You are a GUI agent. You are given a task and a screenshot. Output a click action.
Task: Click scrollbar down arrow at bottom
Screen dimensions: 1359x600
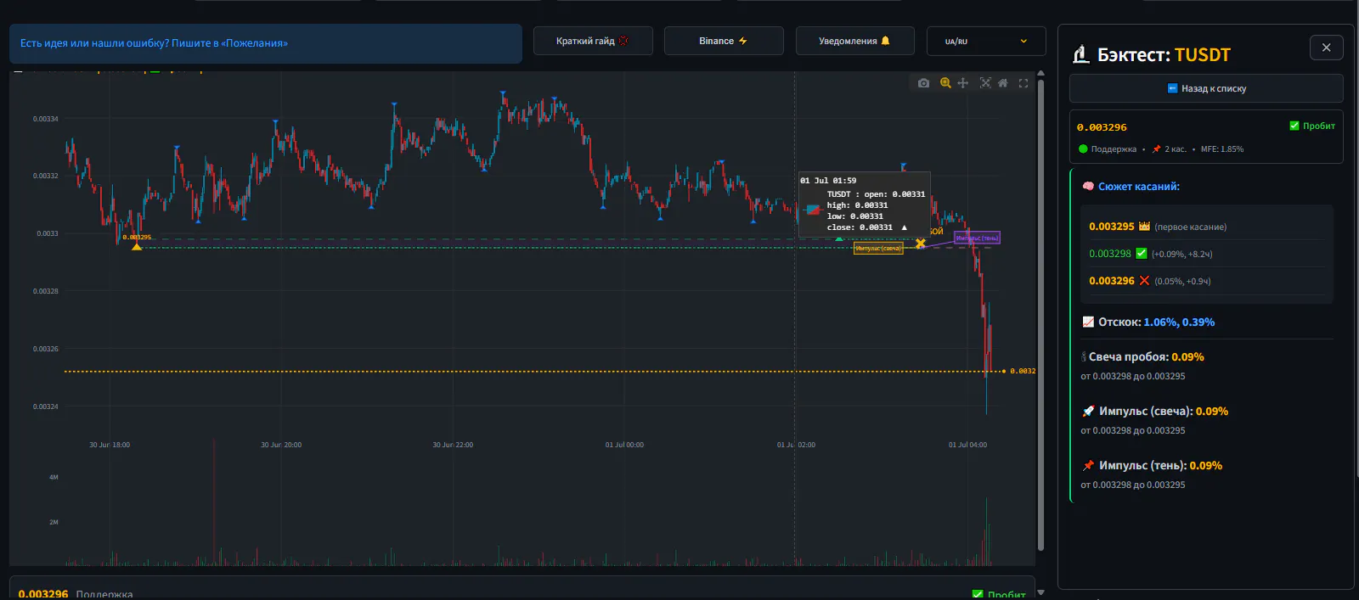click(1040, 592)
